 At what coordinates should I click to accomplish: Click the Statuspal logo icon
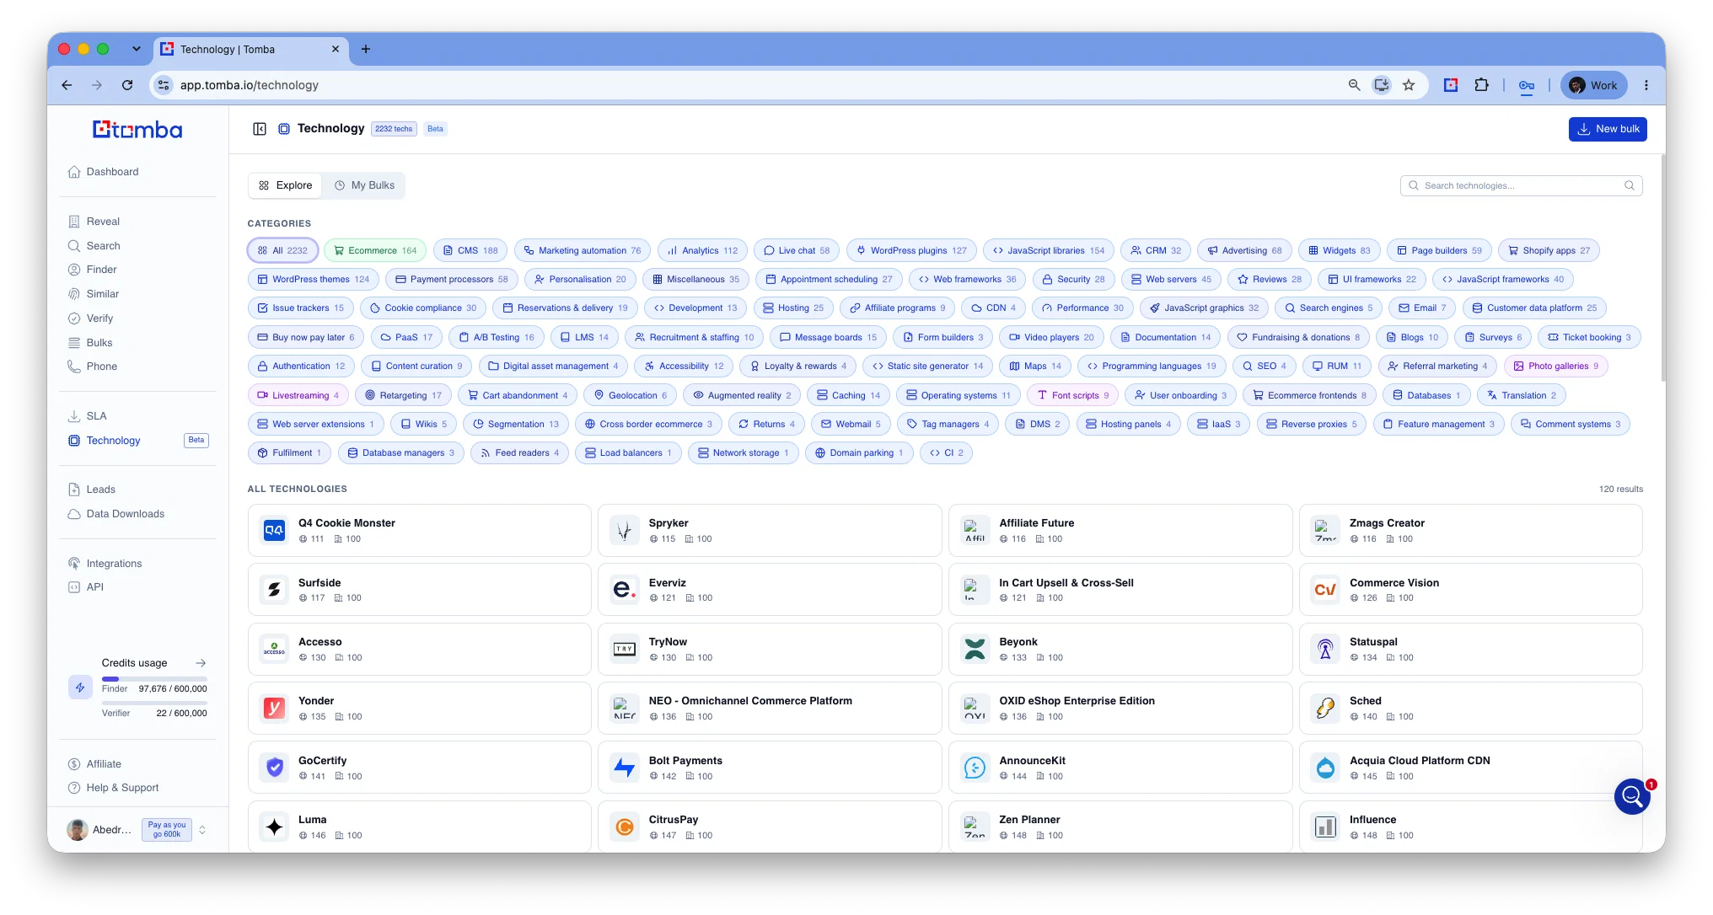(x=1325, y=649)
